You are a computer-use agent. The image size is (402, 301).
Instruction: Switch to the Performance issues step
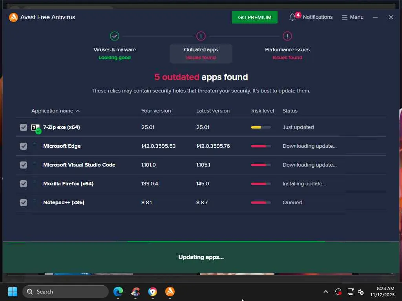point(287,53)
